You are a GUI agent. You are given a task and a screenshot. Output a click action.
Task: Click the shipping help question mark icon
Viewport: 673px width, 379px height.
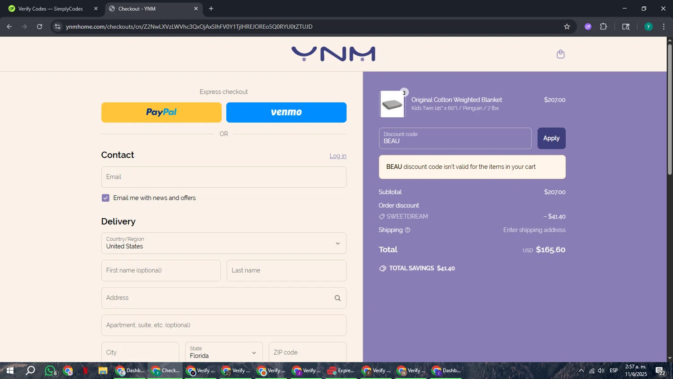407,230
